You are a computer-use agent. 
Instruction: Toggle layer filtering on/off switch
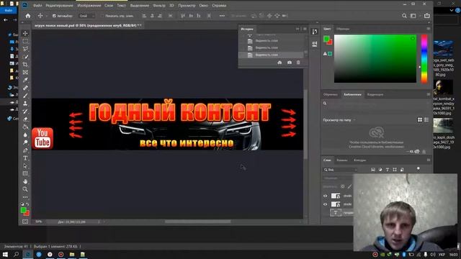click(418, 169)
